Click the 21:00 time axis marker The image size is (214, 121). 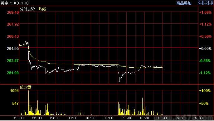[19, 118]
